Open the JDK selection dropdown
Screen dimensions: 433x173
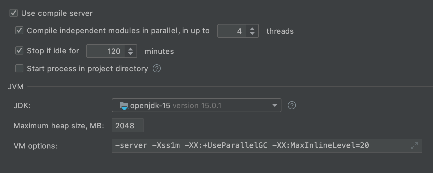[197, 106]
